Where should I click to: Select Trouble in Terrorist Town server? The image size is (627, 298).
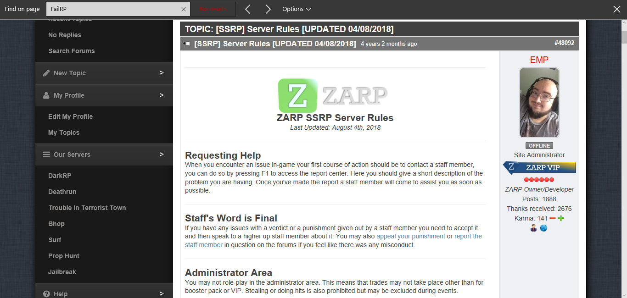coord(87,208)
